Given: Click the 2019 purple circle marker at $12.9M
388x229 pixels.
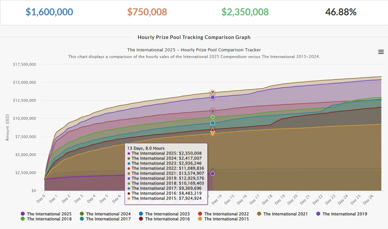Looking at the screenshot, I should 213,97.
